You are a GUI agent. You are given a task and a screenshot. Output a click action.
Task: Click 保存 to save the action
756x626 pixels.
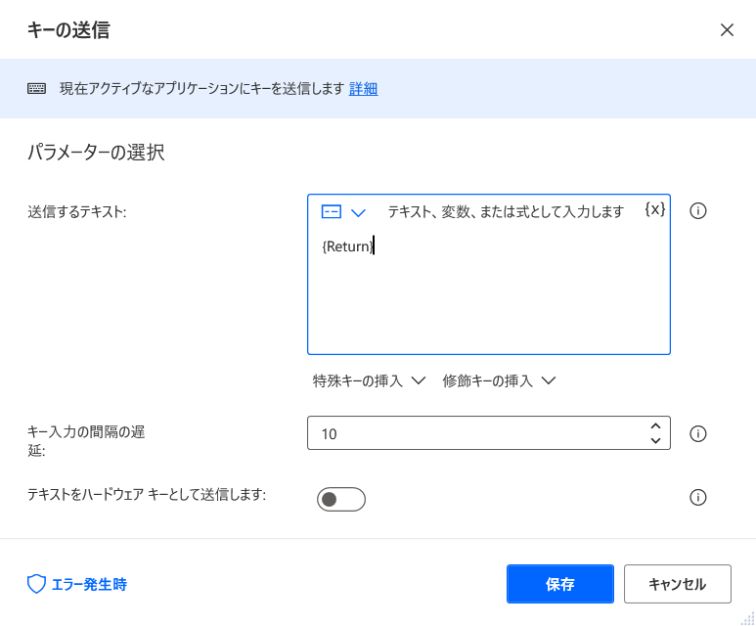[x=559, y=584]
